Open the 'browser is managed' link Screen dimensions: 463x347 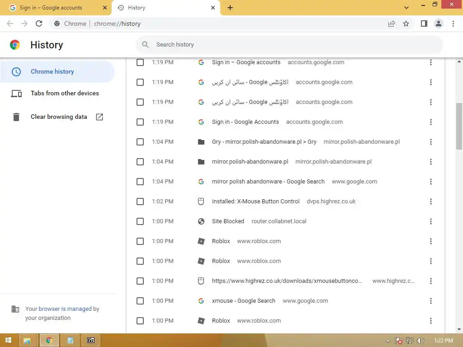(65, 309)
